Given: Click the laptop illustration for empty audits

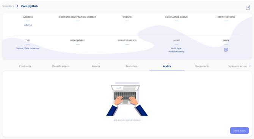Looking at the screenshot, I should pyautogui.click(x=127, y=99).
